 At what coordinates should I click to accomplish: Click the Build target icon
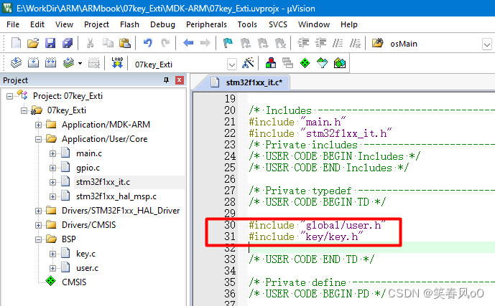pos(33,63)
